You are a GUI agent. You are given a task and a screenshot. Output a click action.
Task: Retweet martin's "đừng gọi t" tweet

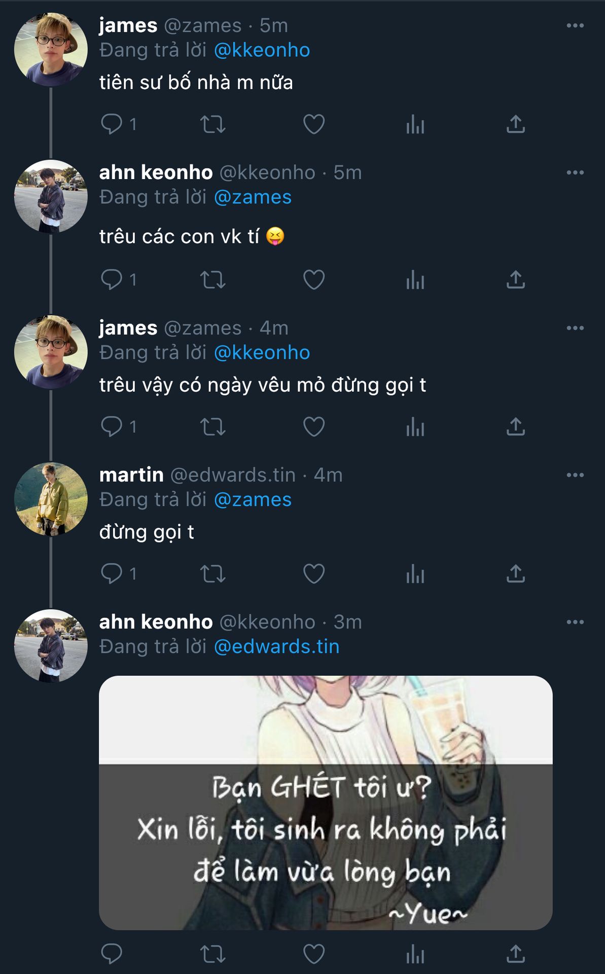tap(212, 574)
